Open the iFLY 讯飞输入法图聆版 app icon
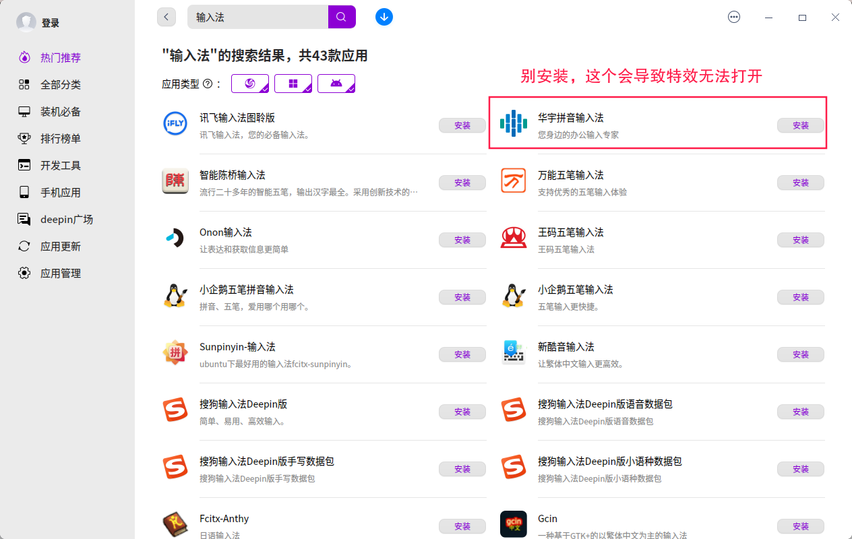This screenshot has width=852, height=539. click(x=175, y=125)
